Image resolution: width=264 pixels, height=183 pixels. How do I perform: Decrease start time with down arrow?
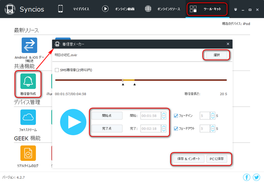coord(164,118)
